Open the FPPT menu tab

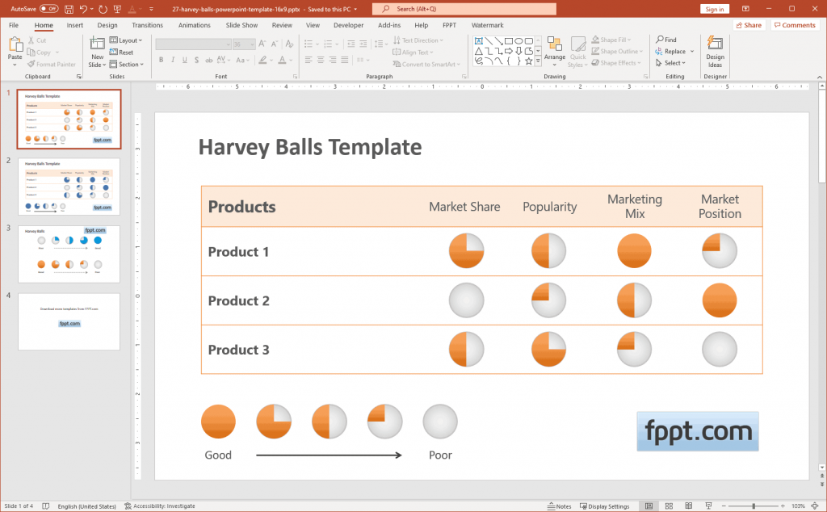click(449, 25)
